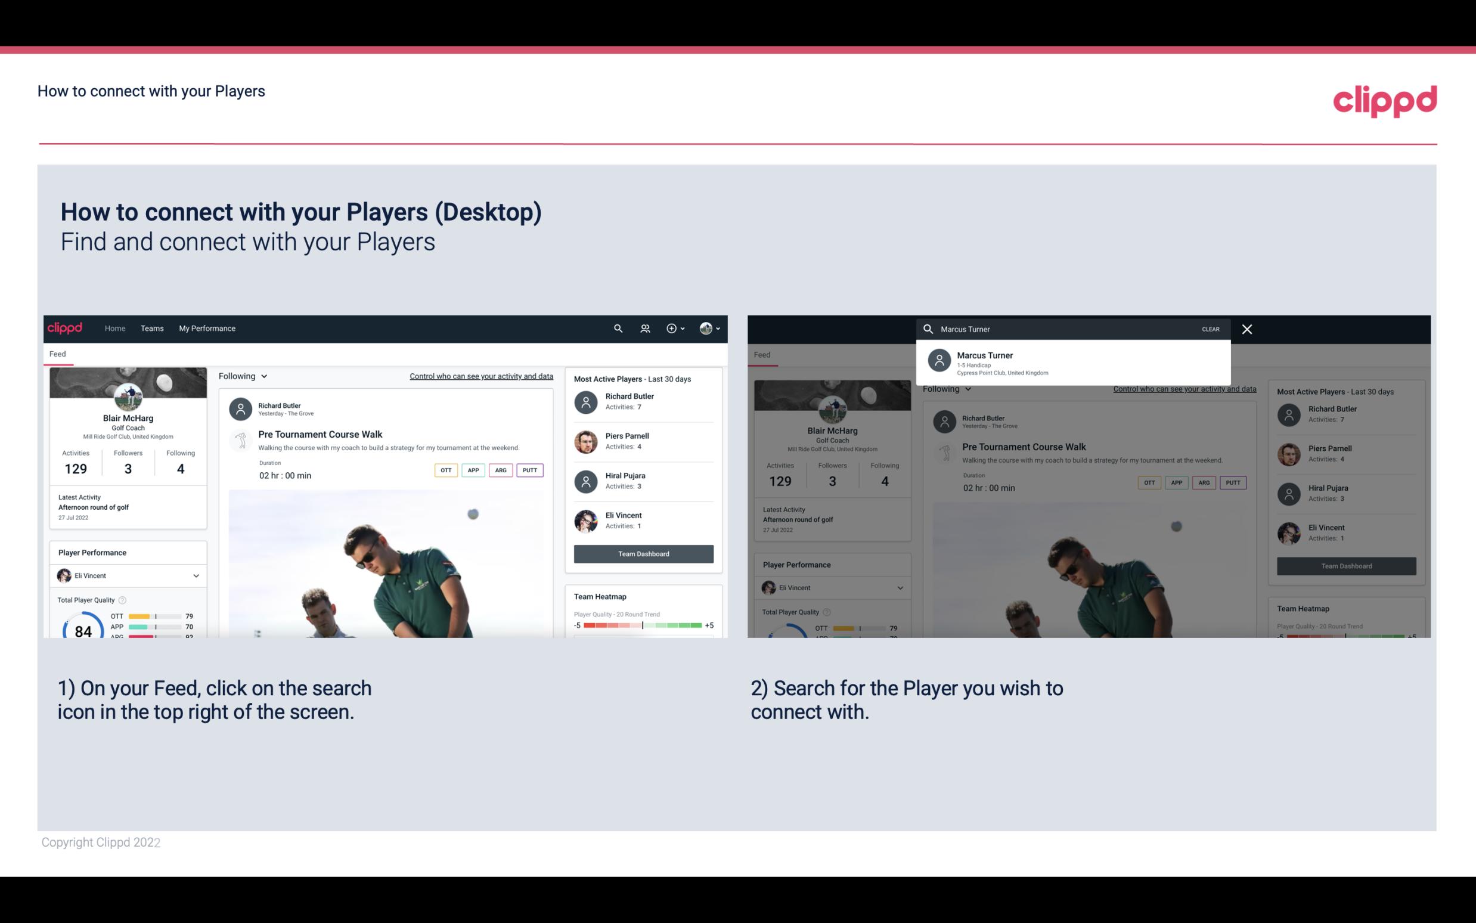Click the search icon in top right
The image size is (1476, 923).
[616, 327]
